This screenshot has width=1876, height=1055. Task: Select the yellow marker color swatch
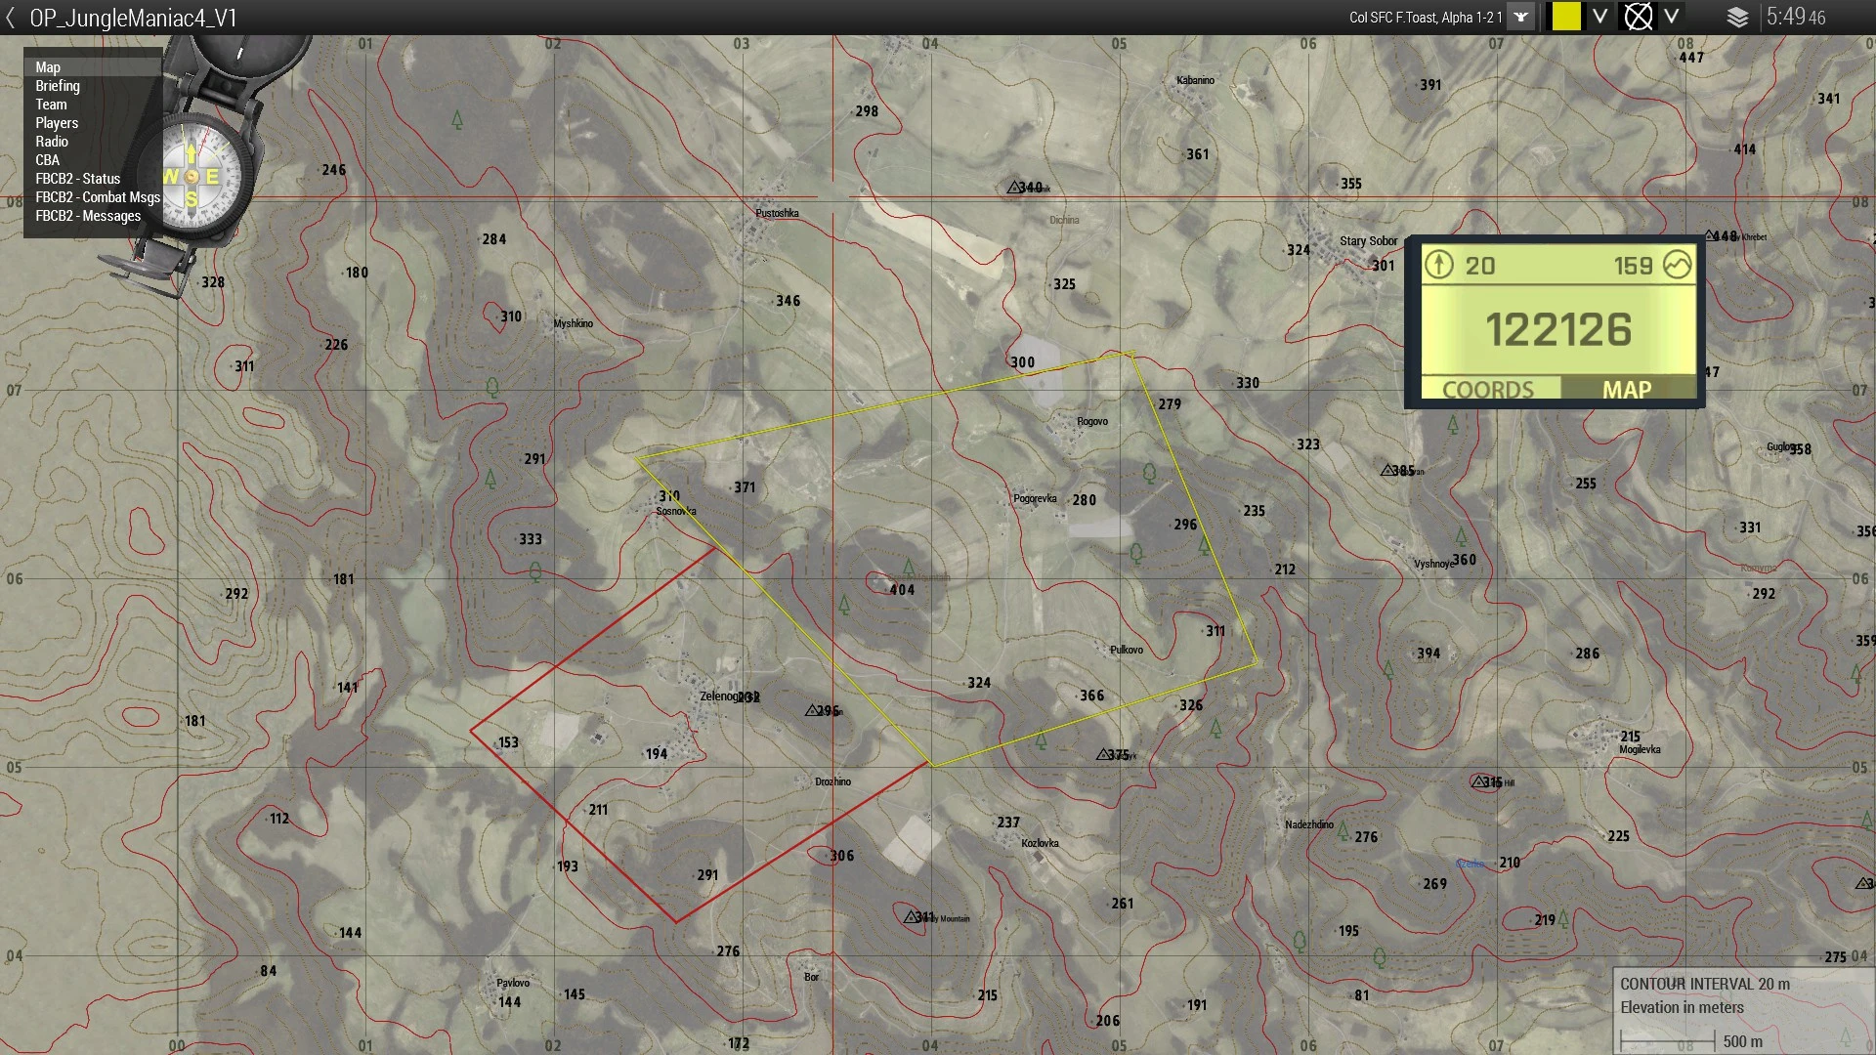point(1566,17)
